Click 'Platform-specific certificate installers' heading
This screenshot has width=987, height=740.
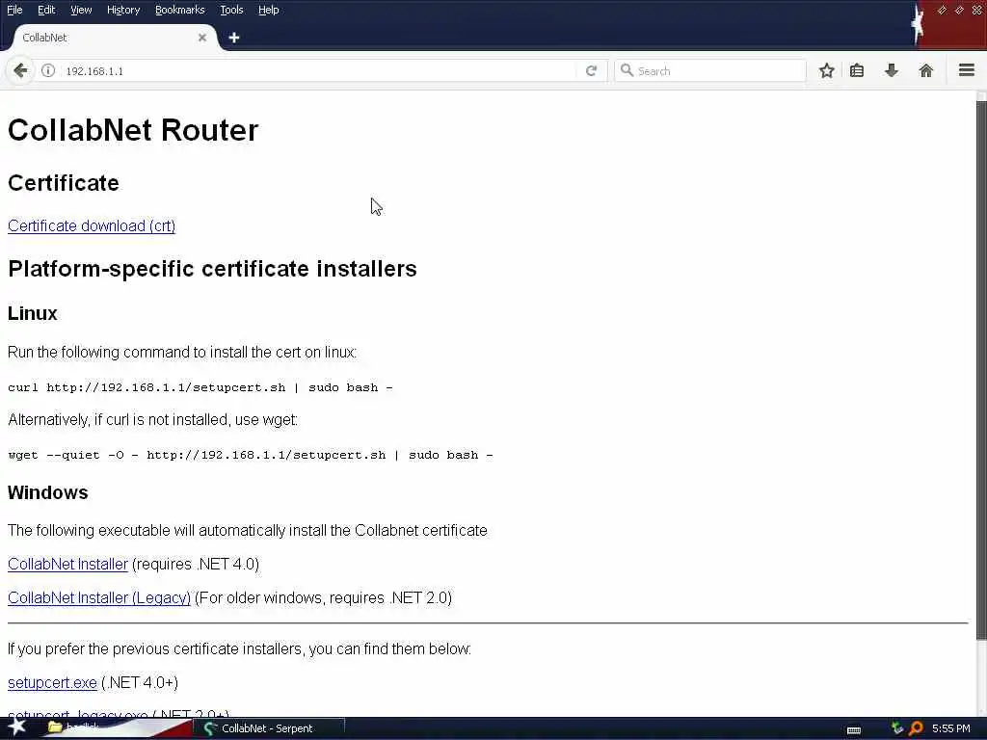pyautogui.click(x=212, y=269)
